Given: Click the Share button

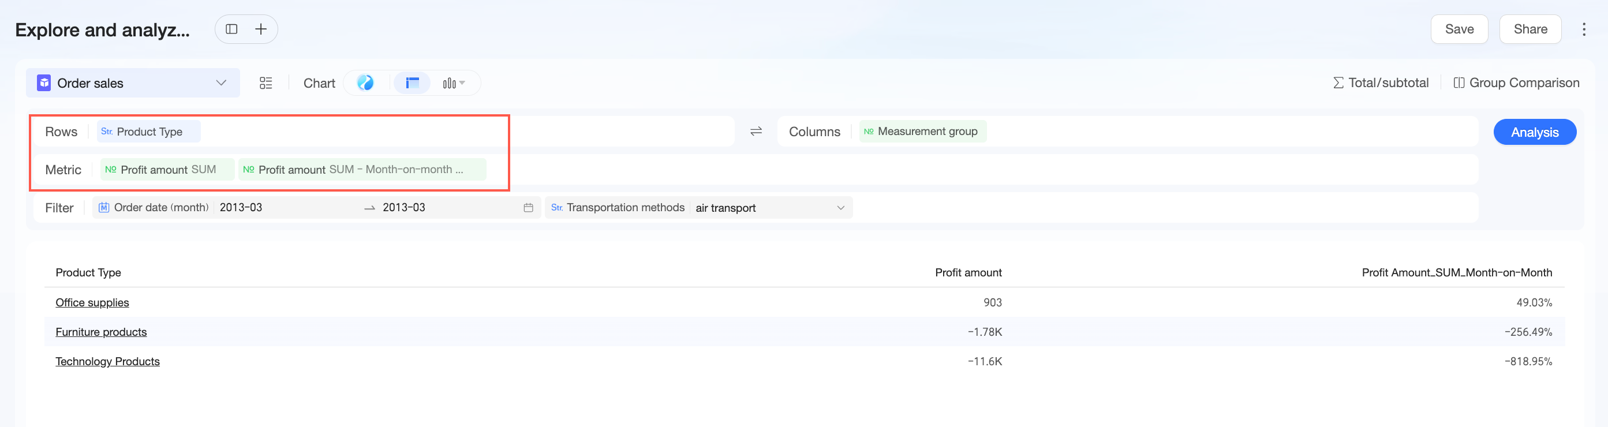Looking at the screenshot, I should 1530,29.
